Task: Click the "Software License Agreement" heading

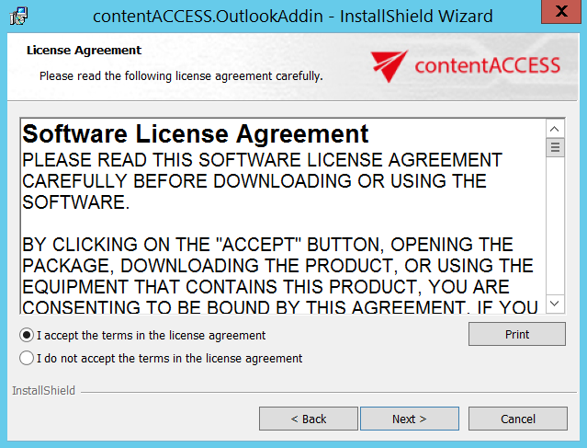Action: [x=195, y=133]
